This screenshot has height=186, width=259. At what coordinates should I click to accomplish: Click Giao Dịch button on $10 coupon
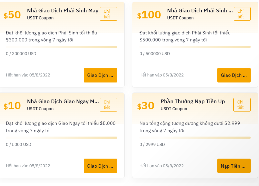[x=100, y=166]
